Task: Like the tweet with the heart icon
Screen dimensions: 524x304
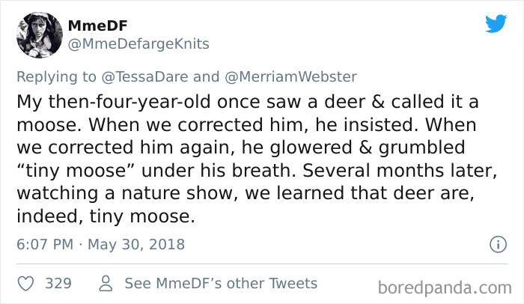Action: tap(25, 283)
